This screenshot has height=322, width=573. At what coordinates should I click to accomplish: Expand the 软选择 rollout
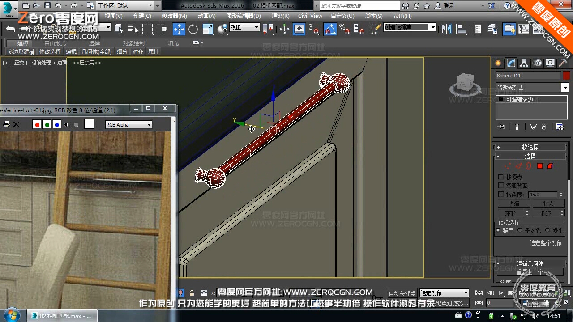[x=530, y=147]
